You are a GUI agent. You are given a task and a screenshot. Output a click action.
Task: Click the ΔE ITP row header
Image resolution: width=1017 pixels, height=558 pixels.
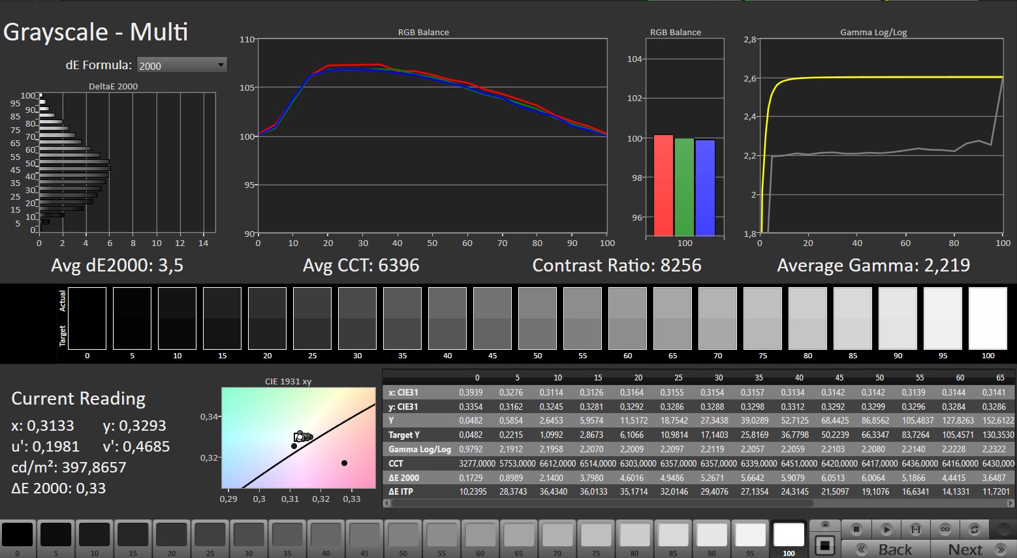[401, 491]
